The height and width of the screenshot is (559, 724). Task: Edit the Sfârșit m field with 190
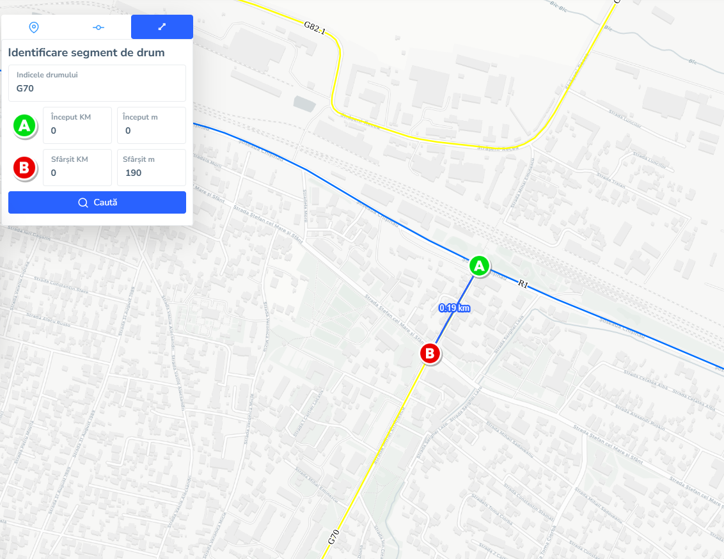click(x=152, y=168)
